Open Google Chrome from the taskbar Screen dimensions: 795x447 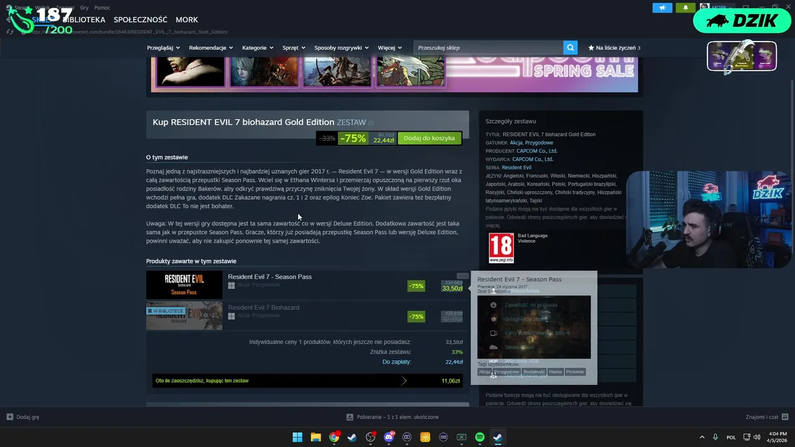(334, 437)
